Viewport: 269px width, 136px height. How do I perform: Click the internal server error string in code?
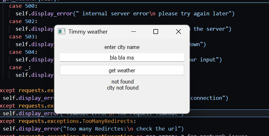click(x=154, y=14)
